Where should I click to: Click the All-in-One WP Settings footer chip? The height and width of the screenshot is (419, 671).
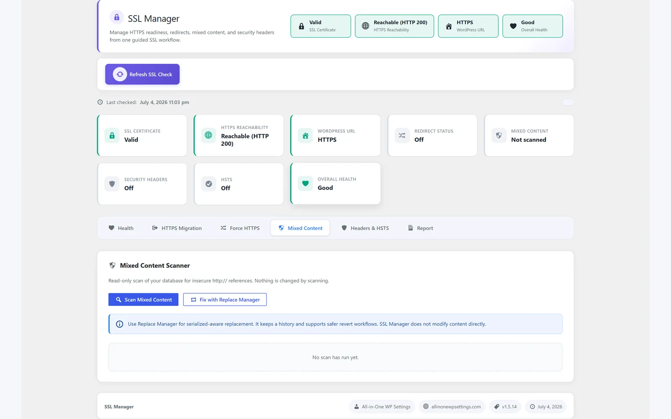(382, 406)
